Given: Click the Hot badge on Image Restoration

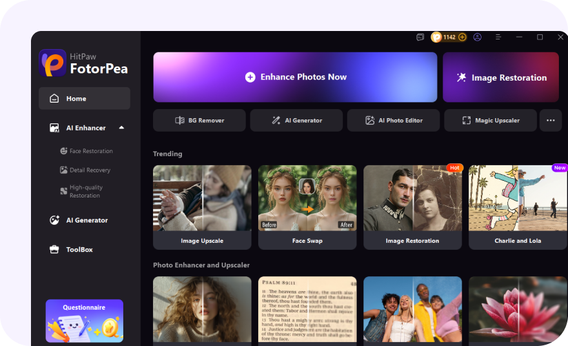Looking at the screenshot, I should (x=454, y=168).
